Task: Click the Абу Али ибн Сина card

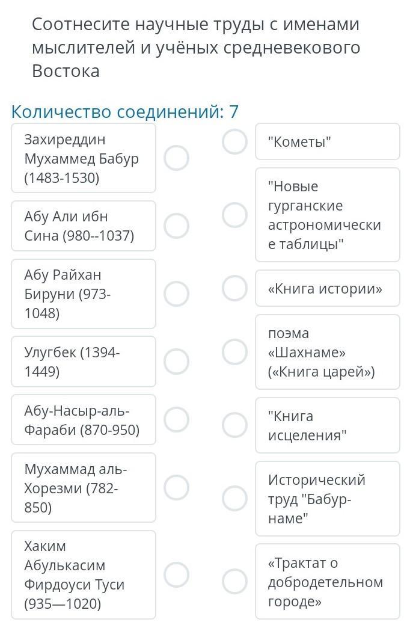Action: pos(83,226)
